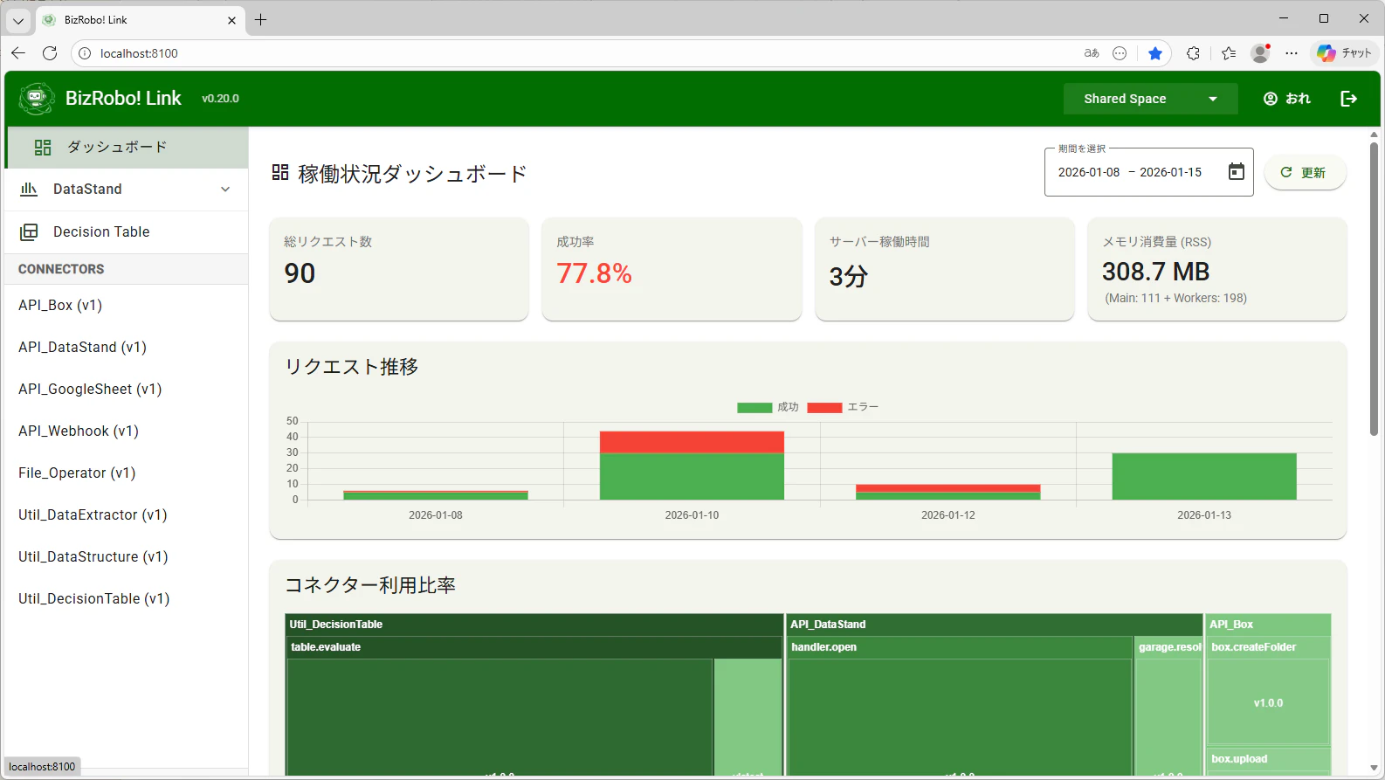The height and width of the screenshot is (780, 1385).
Task: Open the Copilot chat button
Action: [x=1345, y=53]
